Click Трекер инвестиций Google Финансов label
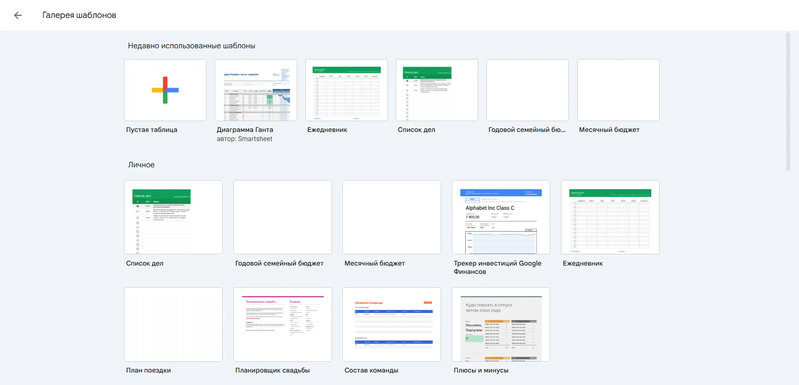Viewport: 799px width, 385px height. [x=497, y=268]
